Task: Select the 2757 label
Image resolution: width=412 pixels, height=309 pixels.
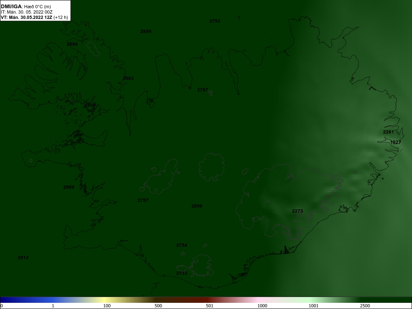Action: click(x=143, y=200)
